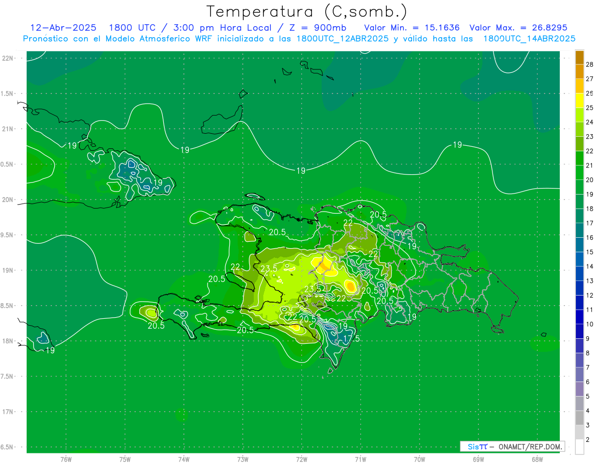The height and width of the screenshot is (466, 603).
Task: Click the legend number "15" on the color bar
Action: pyautogui.click(x=590, y=252)
